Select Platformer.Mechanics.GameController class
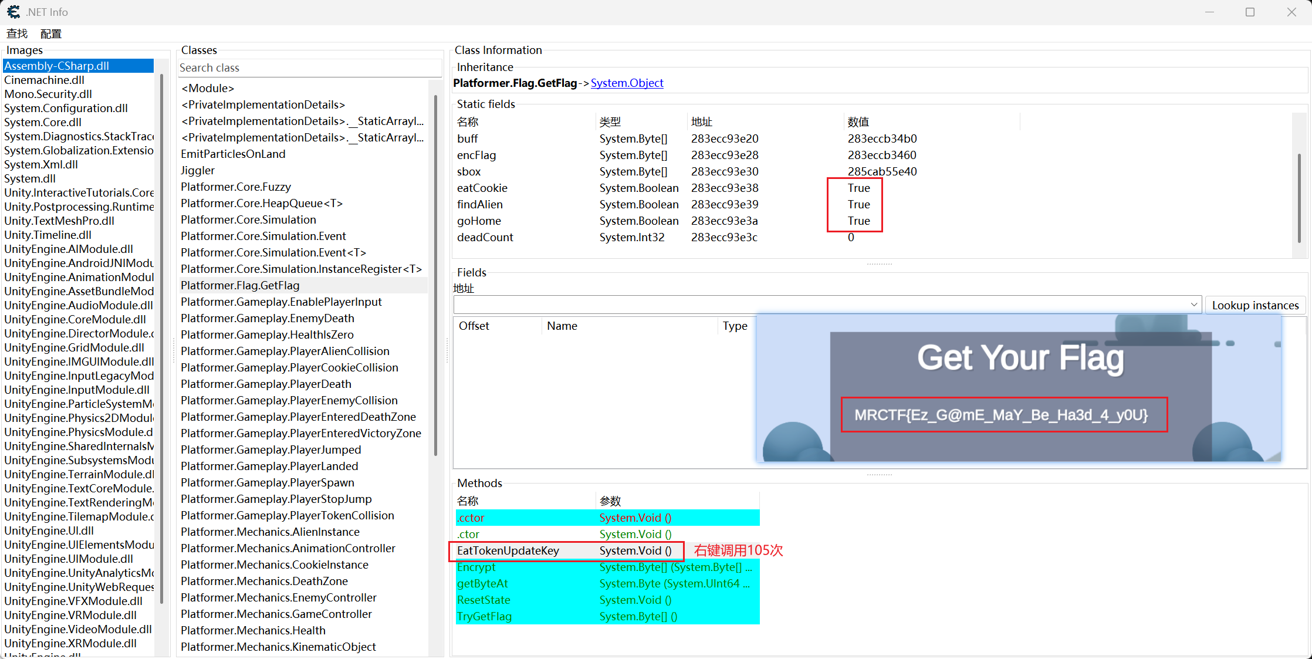 point(276,614)
